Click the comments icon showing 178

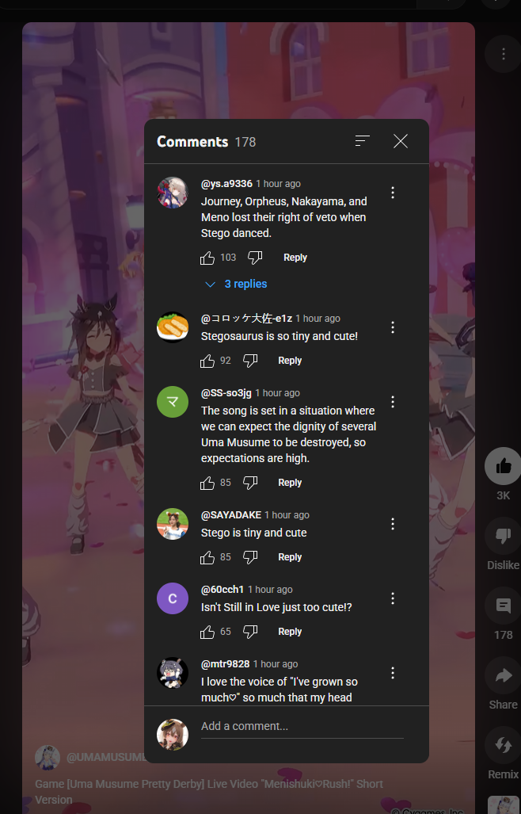tap(503, 606)
